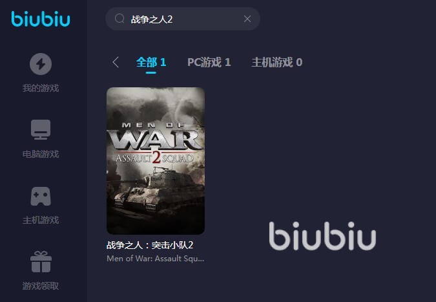Focus the search field containing 战争之人2
This screenshot has width=436, height=302.
(183, 19)
